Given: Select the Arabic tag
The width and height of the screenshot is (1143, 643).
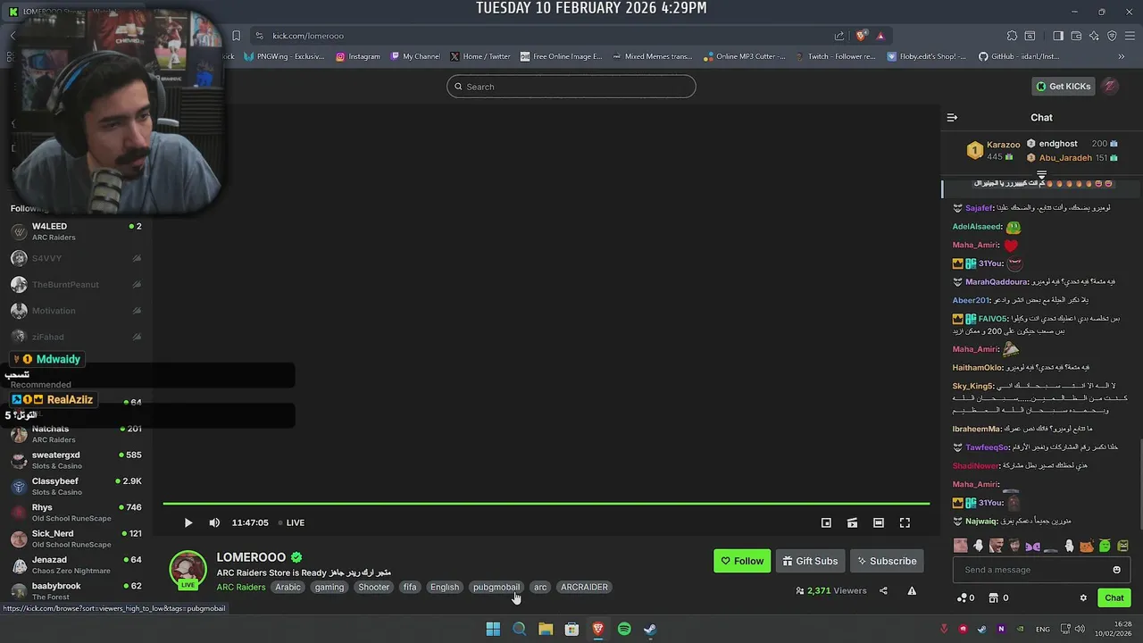Looking at the screenshot, I should (288, 587).
